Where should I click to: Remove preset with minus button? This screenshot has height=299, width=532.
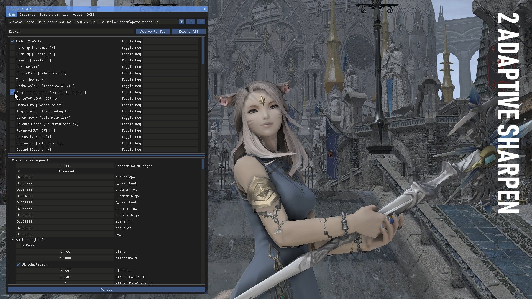pos(201,22)
